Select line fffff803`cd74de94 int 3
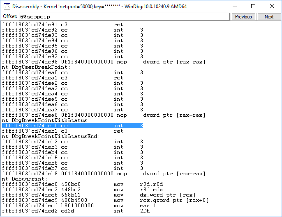Viewport: 282px width, 217px height. click(x=72, y=41)
